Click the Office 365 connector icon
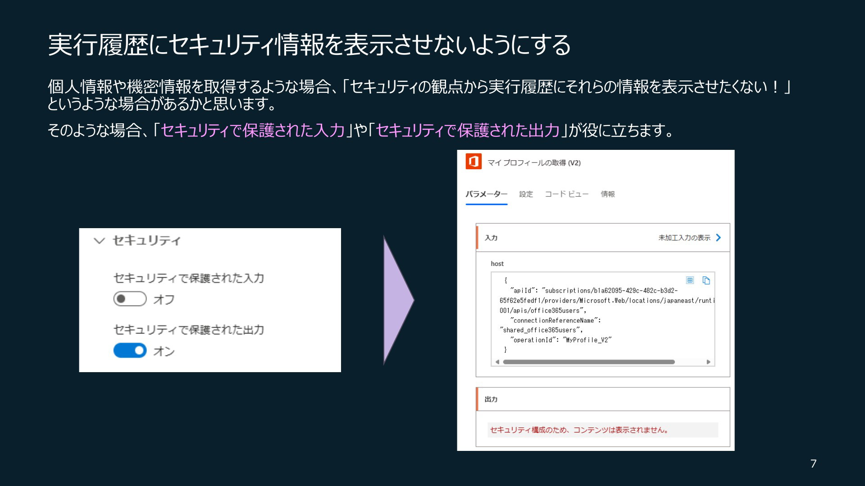The image size is (865, 486). (x=473, y=162)
